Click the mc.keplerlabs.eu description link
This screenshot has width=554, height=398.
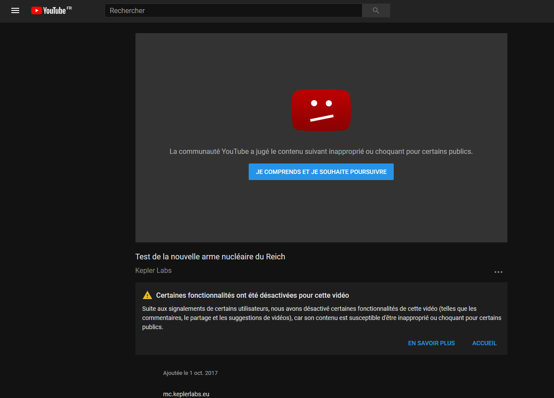pos(186,394)
